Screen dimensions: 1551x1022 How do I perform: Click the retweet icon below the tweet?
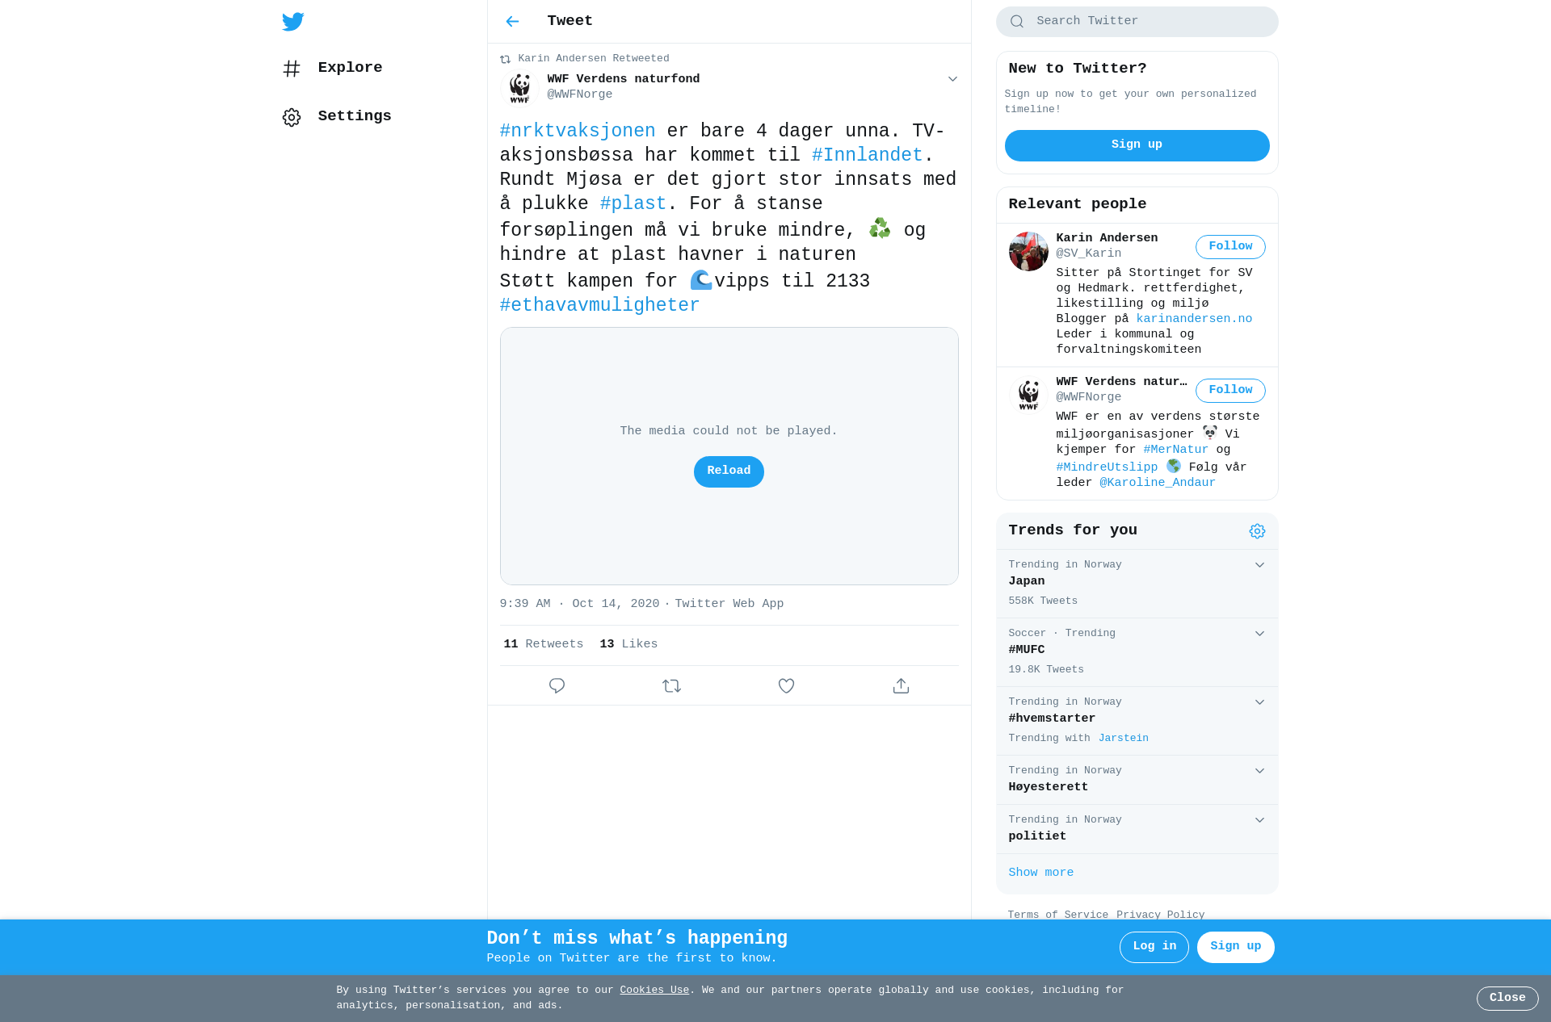(671, 685)
